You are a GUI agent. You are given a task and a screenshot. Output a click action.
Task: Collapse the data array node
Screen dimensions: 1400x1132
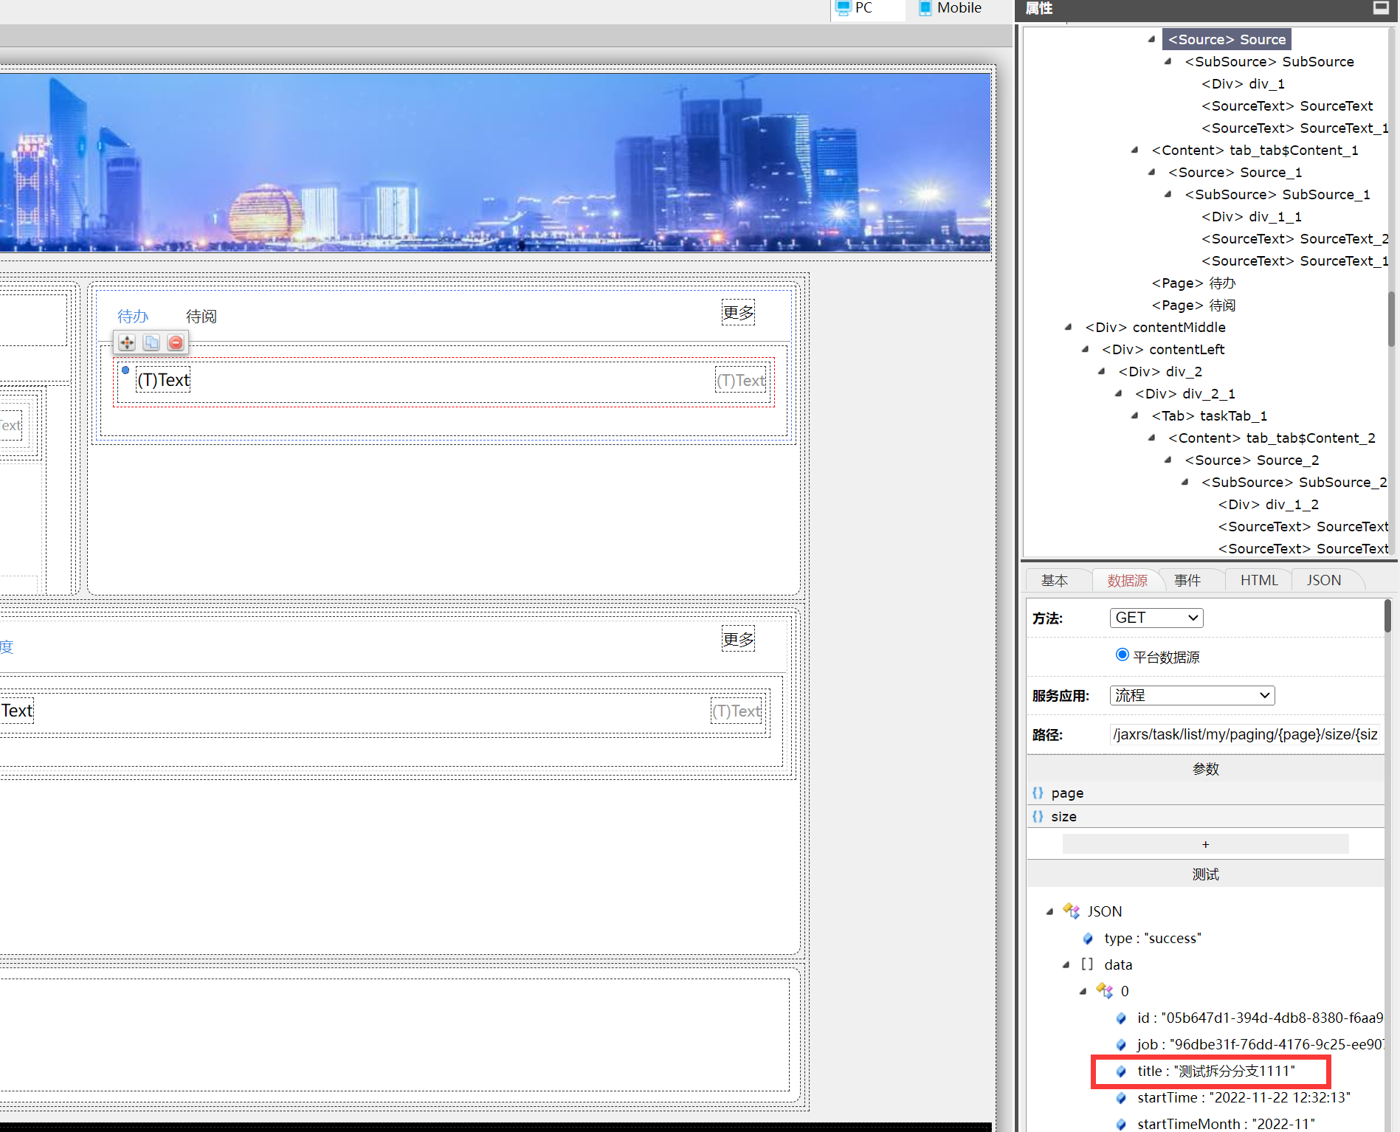pyautogui.click(x=1066, y=965)
